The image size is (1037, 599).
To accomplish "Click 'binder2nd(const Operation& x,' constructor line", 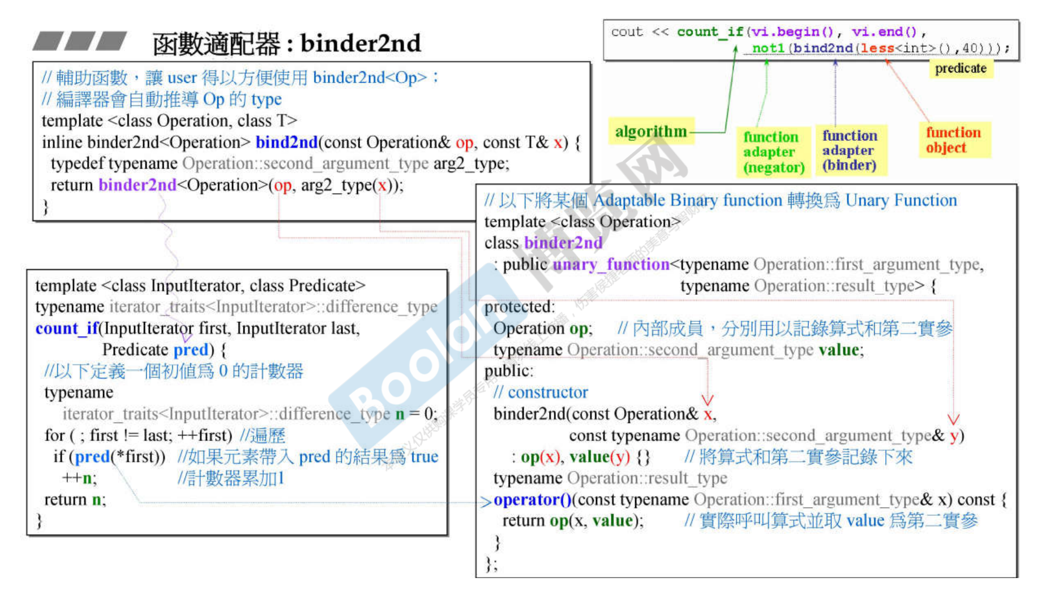I will tap(605, 414).
